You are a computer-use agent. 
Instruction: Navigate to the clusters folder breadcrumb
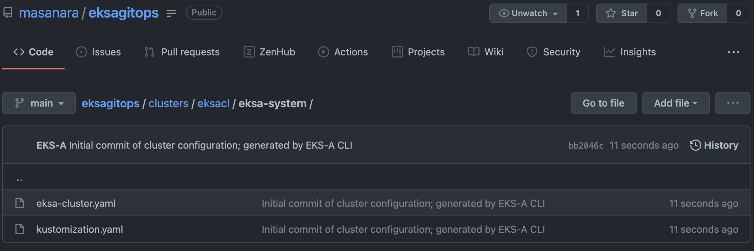click(x=168, y=103)
